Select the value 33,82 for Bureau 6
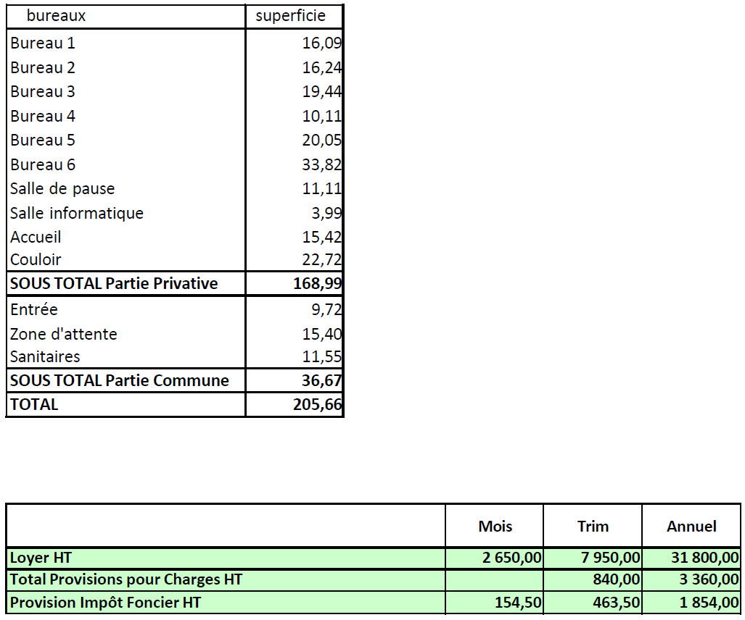This screenshot has width=745, height=620. [x=321, y=165]
